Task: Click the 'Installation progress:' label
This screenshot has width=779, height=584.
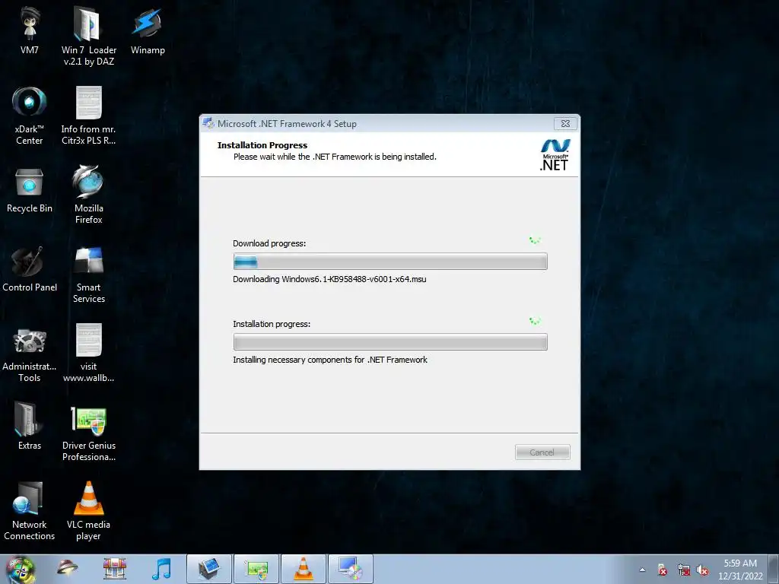Action: [272, 324]
